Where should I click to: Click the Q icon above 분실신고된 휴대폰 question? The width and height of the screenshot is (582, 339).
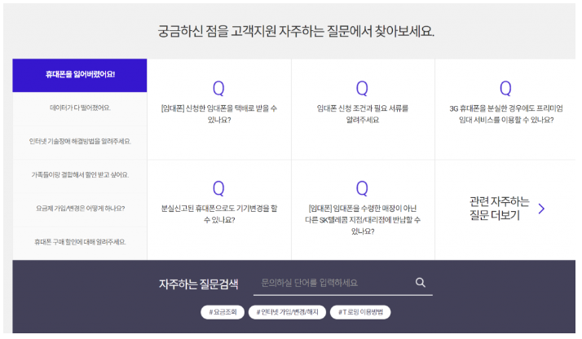click(218, 188)
